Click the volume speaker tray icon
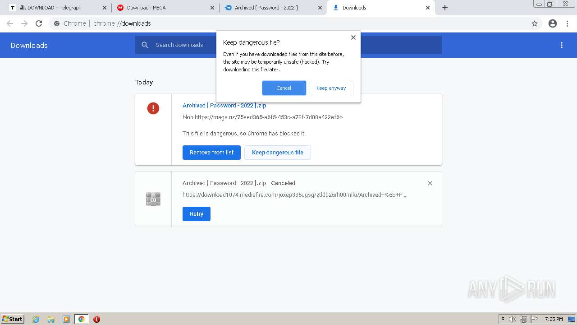This screenshot has height=325, width=577. 513,319
